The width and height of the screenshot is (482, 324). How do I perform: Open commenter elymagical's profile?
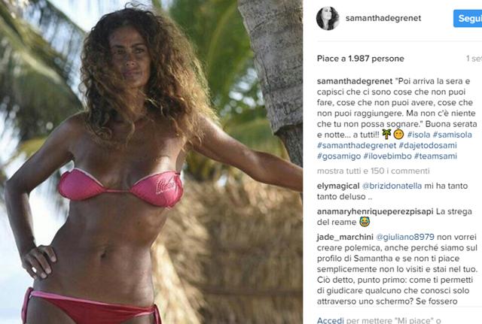coord(338,186)
